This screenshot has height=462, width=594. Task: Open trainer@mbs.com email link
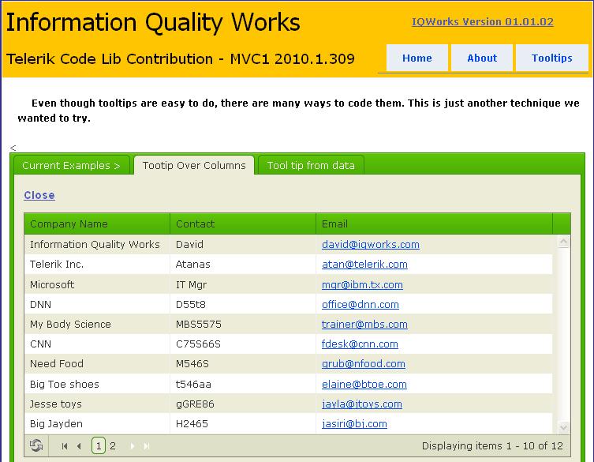click(364, 324)
